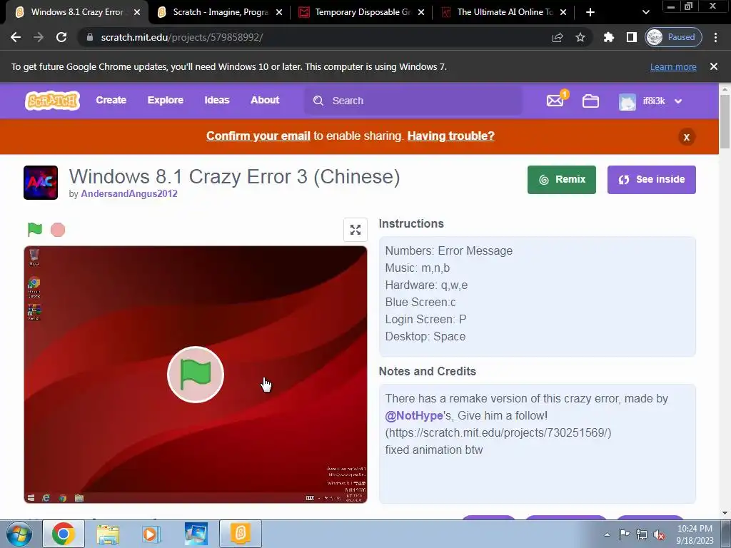Dismiss the orange email confirmation banner
731x548 pixels.
pyautogui.click(x=686, y=137)
